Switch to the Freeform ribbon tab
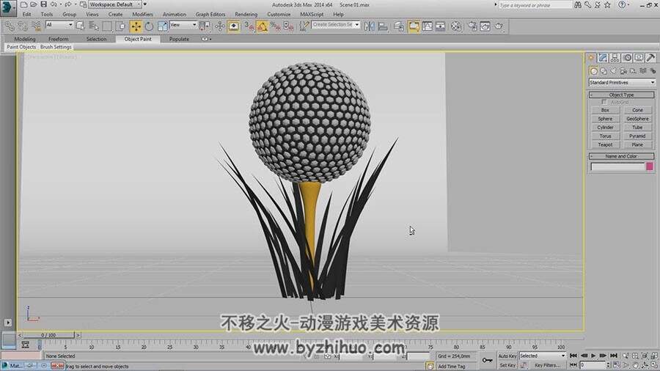Screen dimensions: 660x371 pyautogui.click(x=58, y=39)
